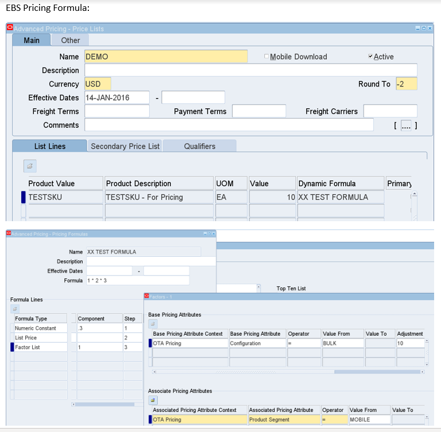
Task: Click the Formula Lines horizontal scrollbar
Action: coord(104,404)
